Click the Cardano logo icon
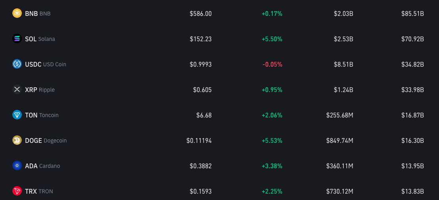Image resolution: width=439 pixels, height=200 pixels. coord(17,165)
